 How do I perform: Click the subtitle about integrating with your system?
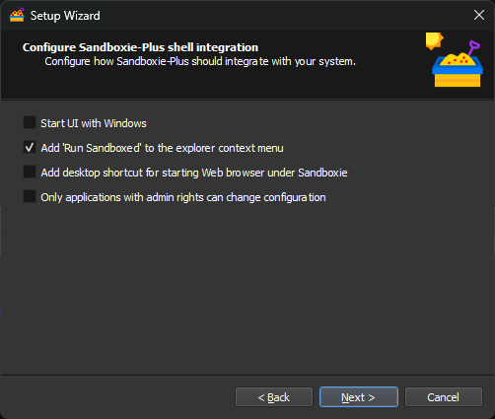(200, 61)
